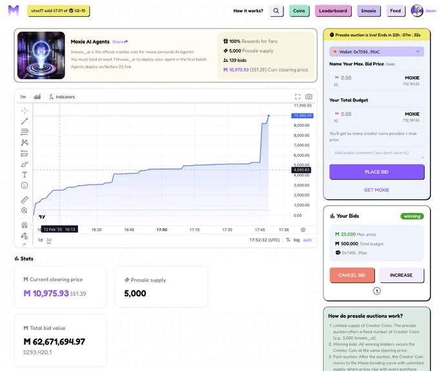The height and width of the screenshot is (371, 439).
Task: Click the 10,000.00 price axis label
Action: [302, 115]
